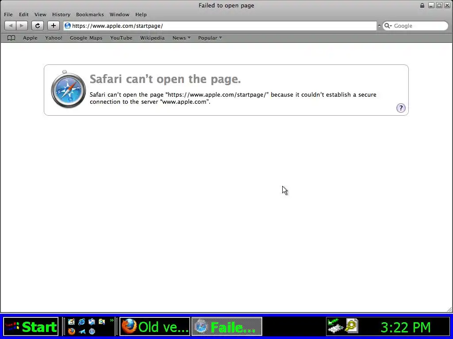Open the Edit menu
453x339 pixels.
24,15
